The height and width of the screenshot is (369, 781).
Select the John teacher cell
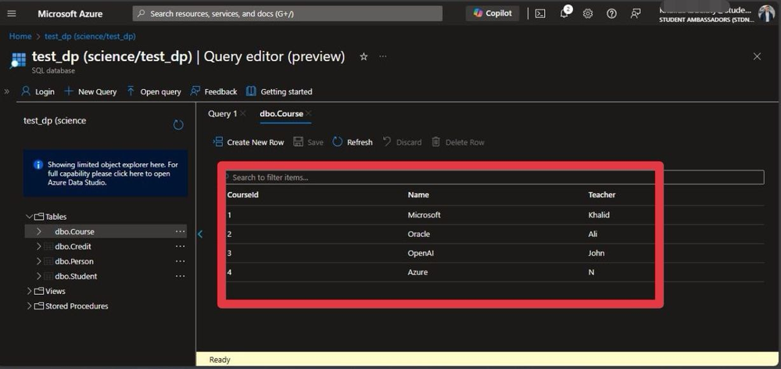pos(596,253)
